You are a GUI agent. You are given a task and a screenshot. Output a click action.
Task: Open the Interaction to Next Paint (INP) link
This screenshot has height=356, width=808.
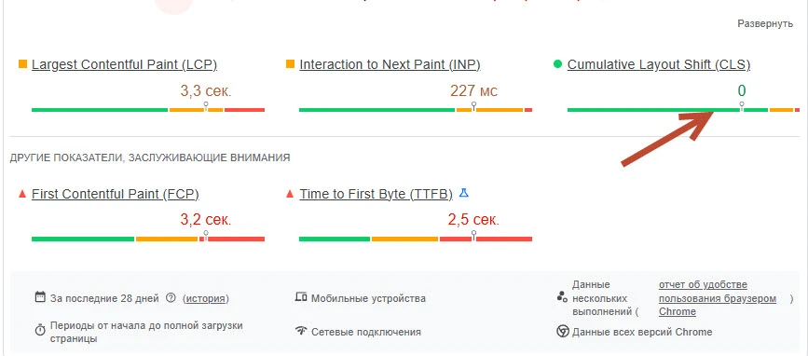390,64
